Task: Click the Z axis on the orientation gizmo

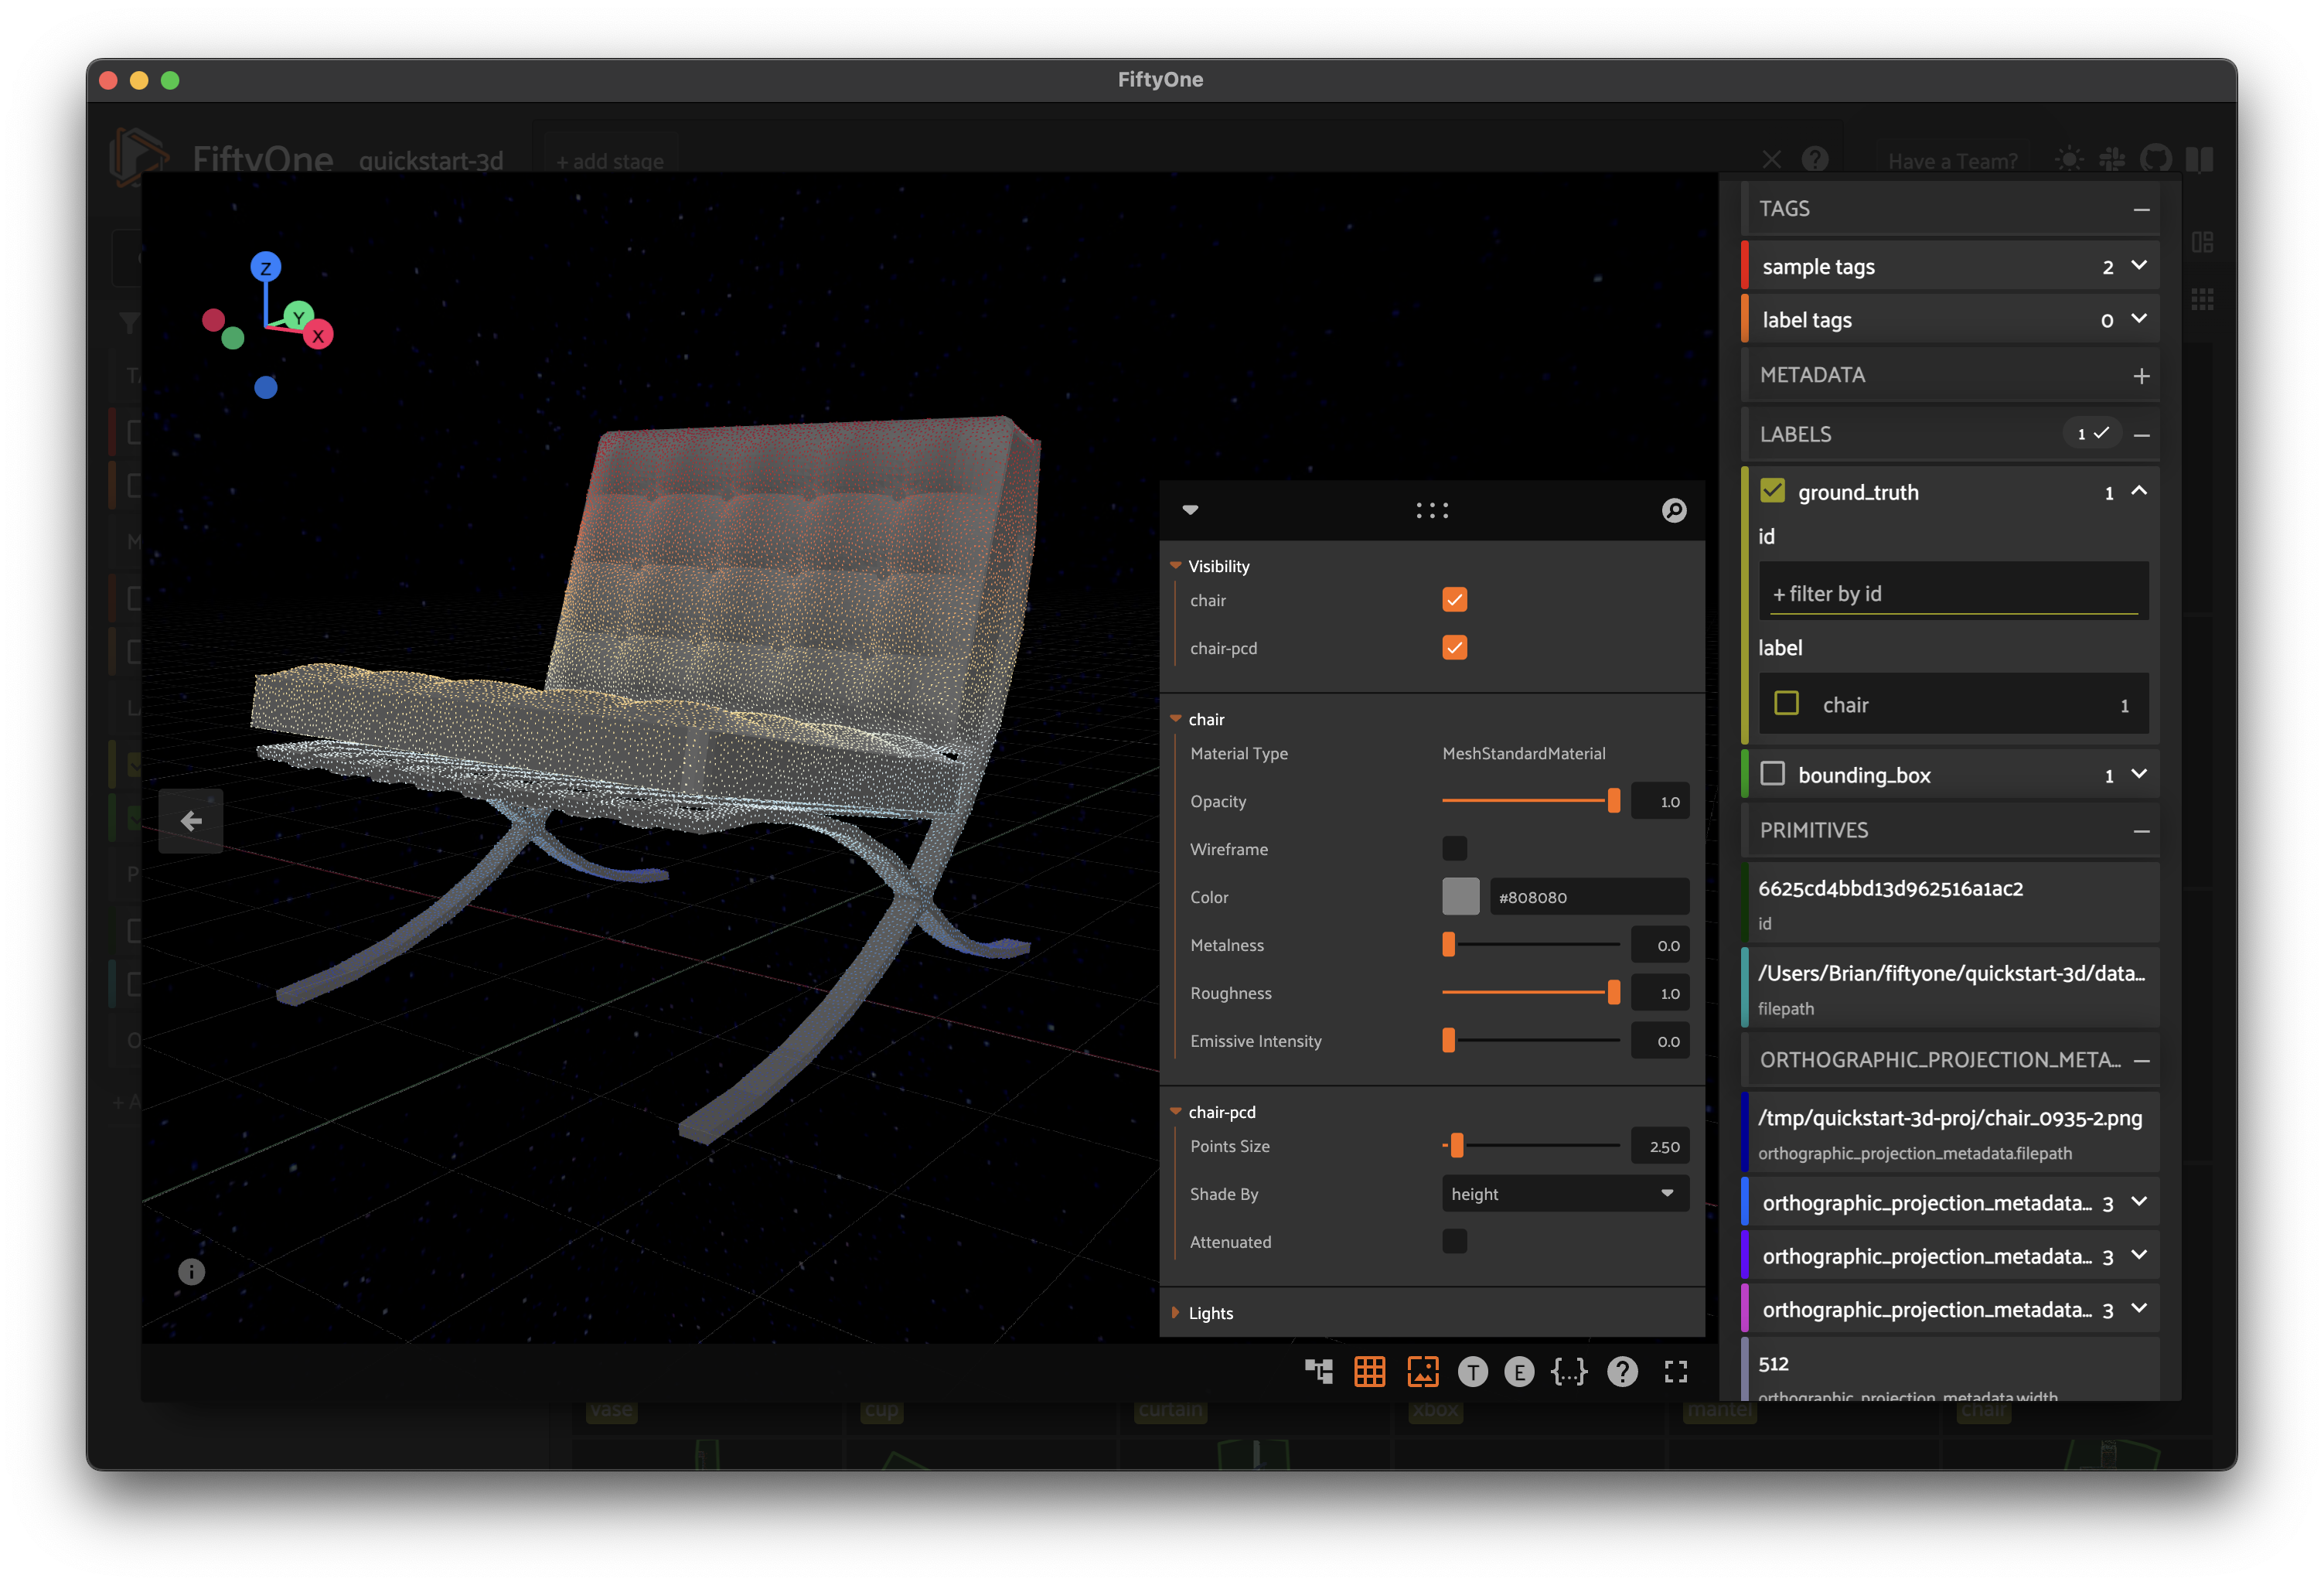Action: tap(265, 267)
